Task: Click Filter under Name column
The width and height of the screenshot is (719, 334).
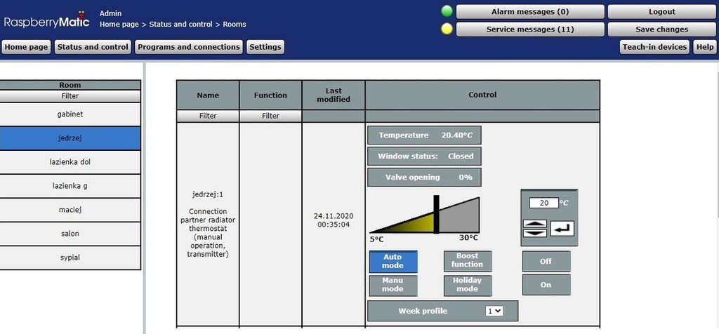Action: pyautogui.click(x=208, y=116)
